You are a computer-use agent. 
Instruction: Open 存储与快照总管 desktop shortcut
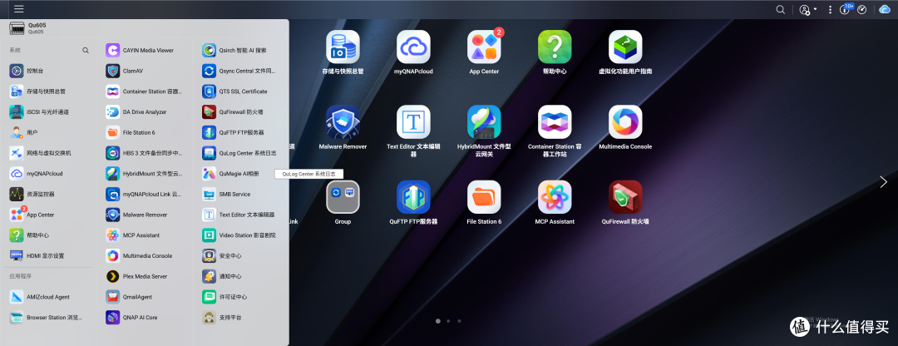[343, 47]
